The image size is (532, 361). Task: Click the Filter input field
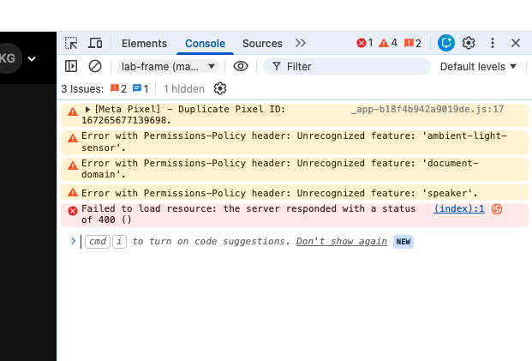(347, 66)
